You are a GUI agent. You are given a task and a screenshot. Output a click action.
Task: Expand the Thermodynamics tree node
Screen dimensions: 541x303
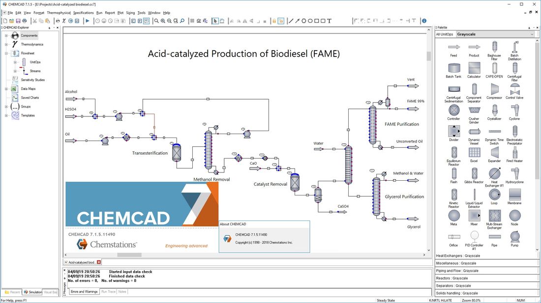(6, 44)
